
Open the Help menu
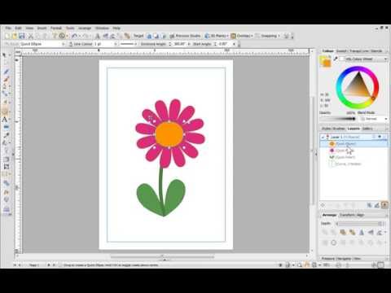[116, 28]
